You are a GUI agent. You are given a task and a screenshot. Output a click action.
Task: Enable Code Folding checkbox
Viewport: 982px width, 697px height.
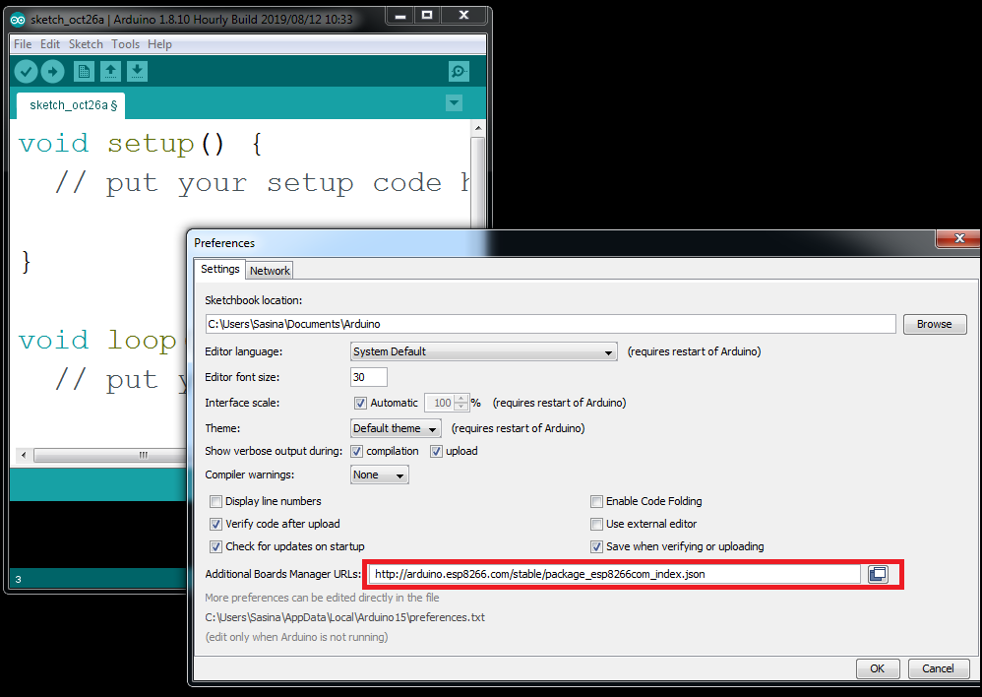pos(597,501)
